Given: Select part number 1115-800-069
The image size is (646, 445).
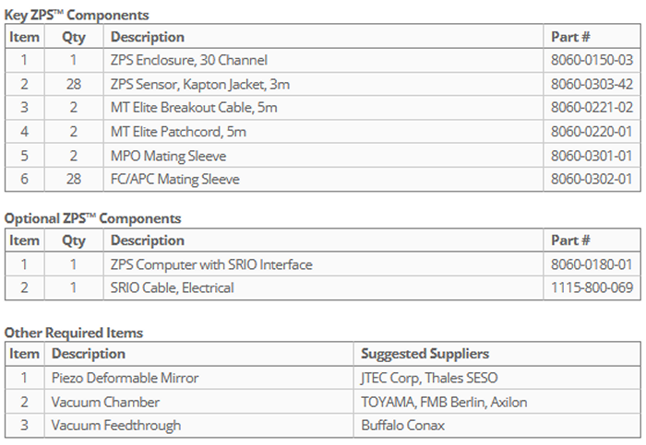Looking at the screenshot, I should point(591,287).
